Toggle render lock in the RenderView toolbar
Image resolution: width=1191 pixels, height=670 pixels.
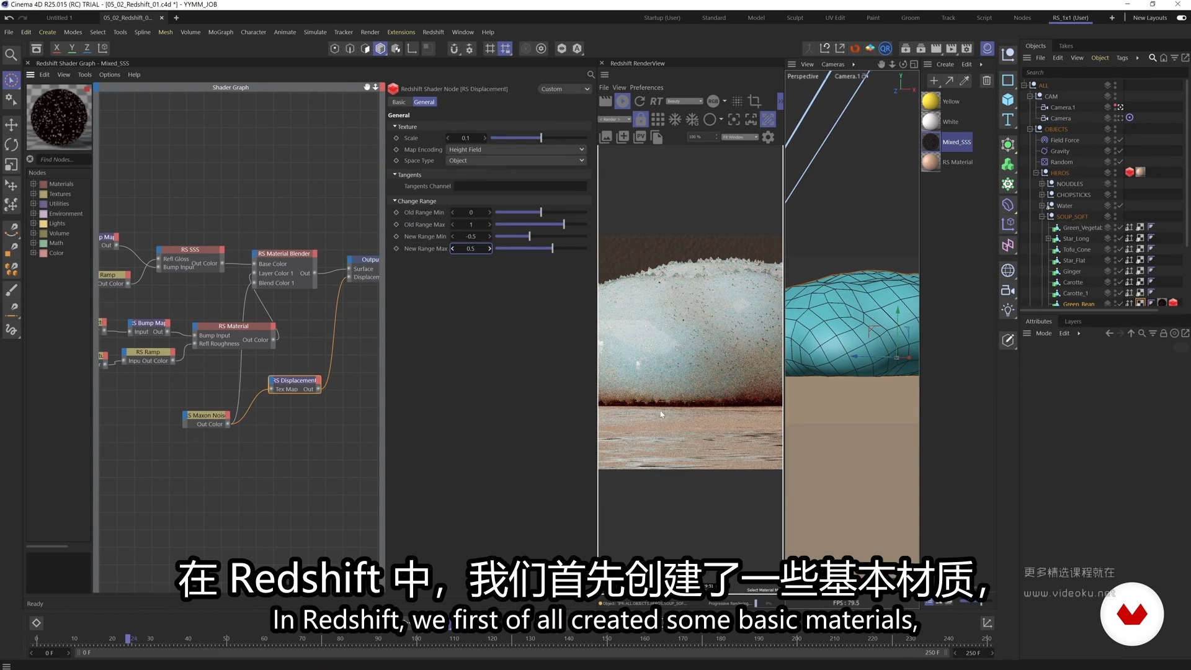(x=641, y=119)
